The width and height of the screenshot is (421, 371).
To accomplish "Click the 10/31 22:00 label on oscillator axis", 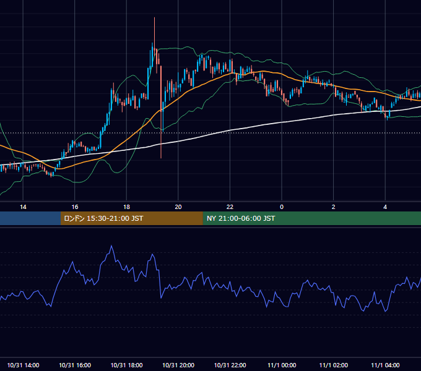I will tap(230, 365).
